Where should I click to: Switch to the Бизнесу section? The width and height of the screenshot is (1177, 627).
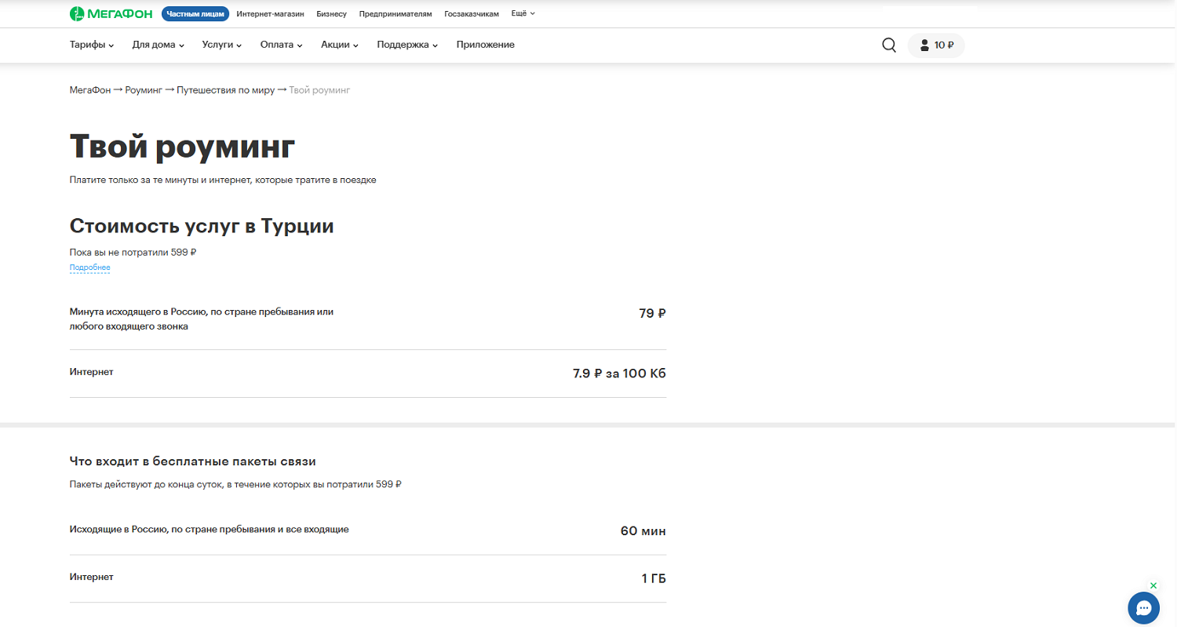point(331,13)
